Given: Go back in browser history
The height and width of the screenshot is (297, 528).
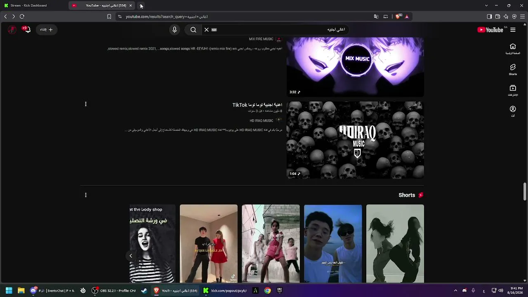Looking at the screenshot, I should pos(5,16).
